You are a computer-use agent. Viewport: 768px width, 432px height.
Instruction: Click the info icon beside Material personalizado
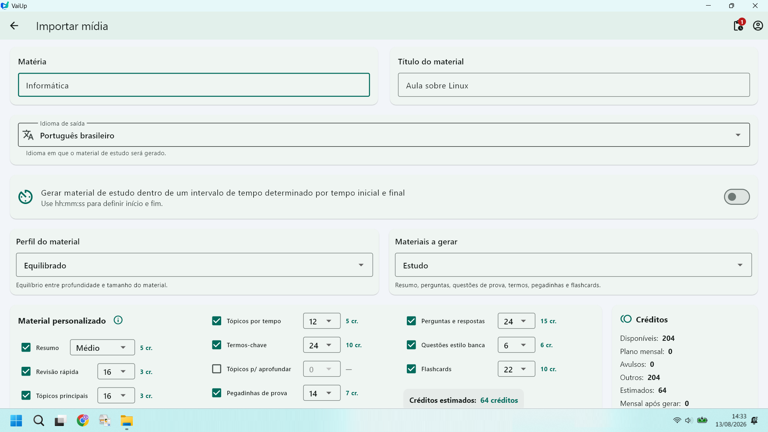click(118, 320)
